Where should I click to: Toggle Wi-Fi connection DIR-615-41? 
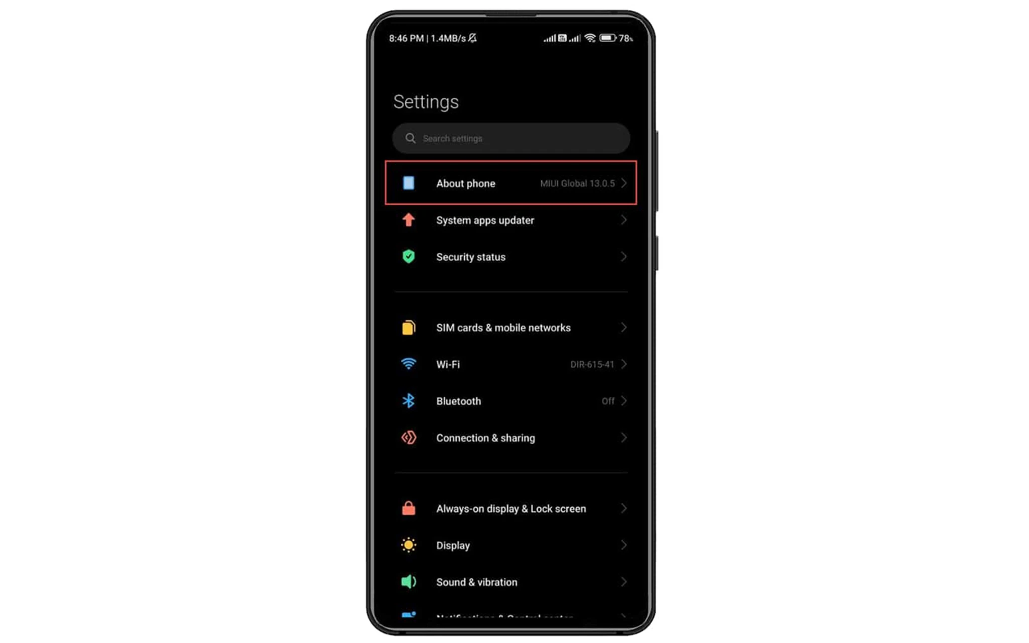coord(513,365)
